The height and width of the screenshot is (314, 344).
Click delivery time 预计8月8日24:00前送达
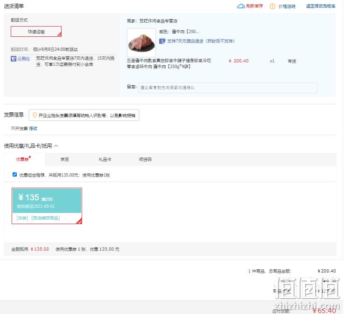click(55, 49)
